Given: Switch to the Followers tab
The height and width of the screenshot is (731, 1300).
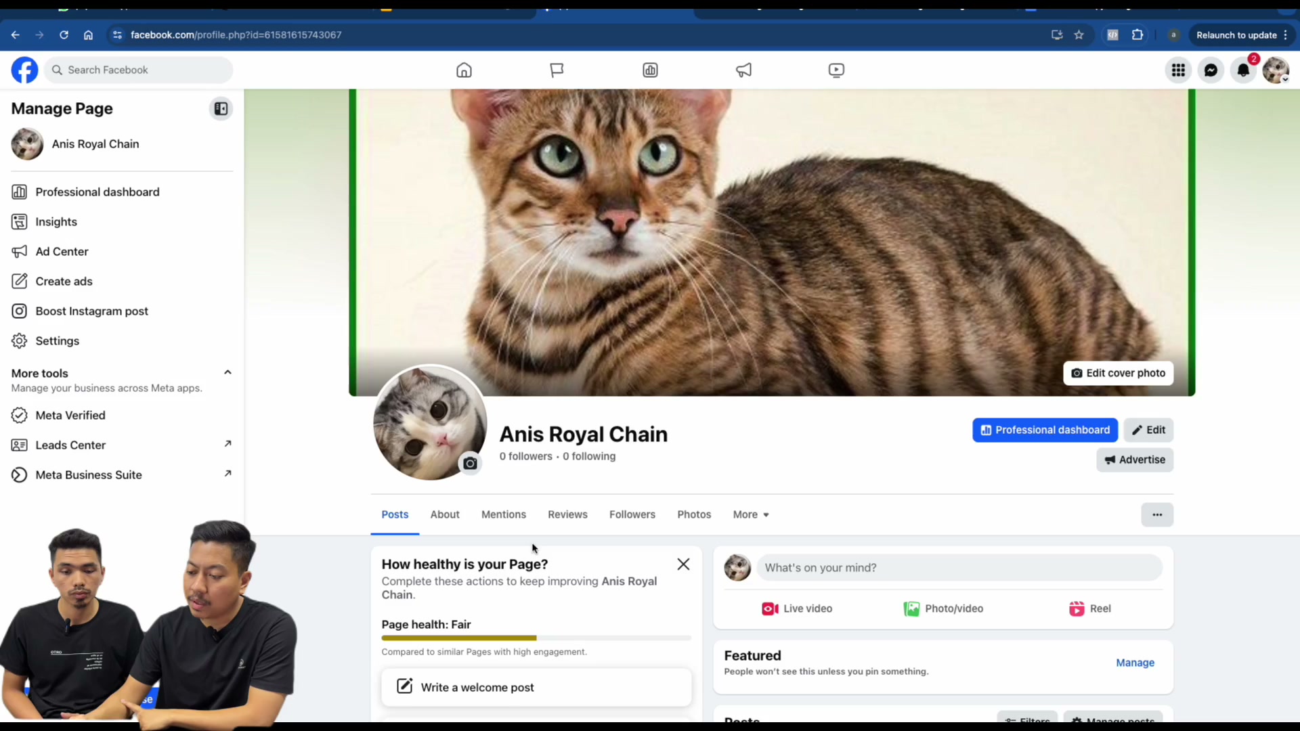Looking at the screenshot, I should click(632, 514).
